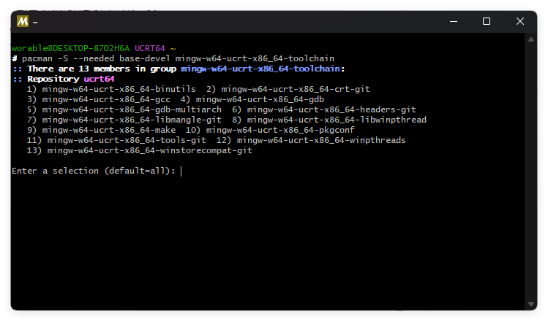Click the mingw-w64-ucrt-x86_64-winstorecompat-git entry

click(149, 150)
